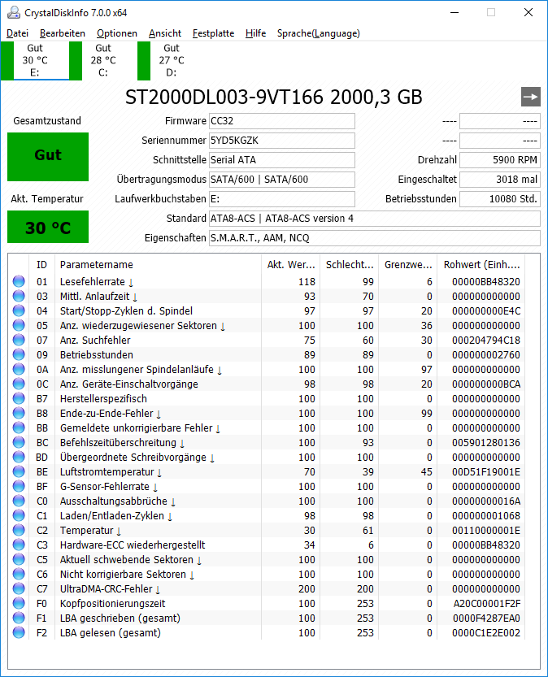Screen dimensions: 548x677
Task: Click the Seriennummer field
Action: click(x=282, y=141)
